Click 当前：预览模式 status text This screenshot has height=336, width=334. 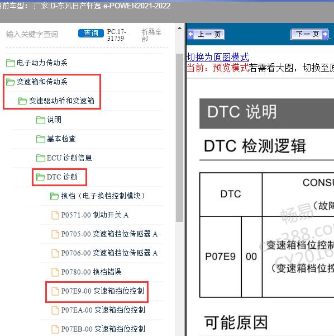(218, 68)
